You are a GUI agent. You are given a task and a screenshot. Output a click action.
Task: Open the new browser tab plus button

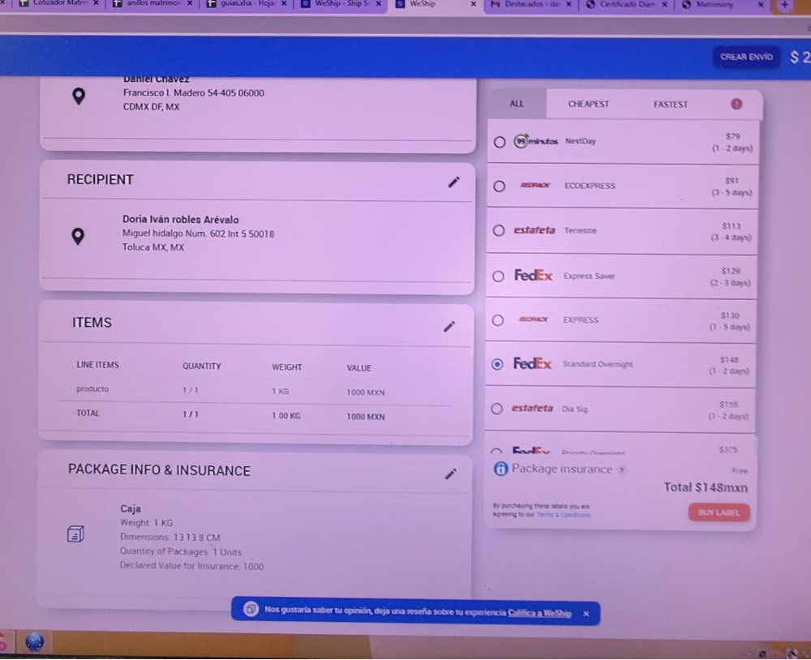click(783, 5)
